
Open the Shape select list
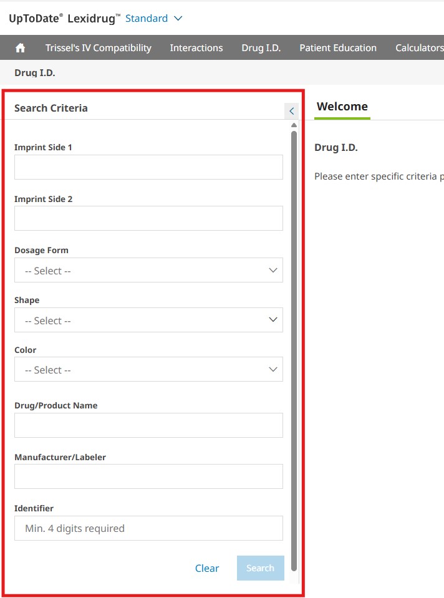[148, 320]
